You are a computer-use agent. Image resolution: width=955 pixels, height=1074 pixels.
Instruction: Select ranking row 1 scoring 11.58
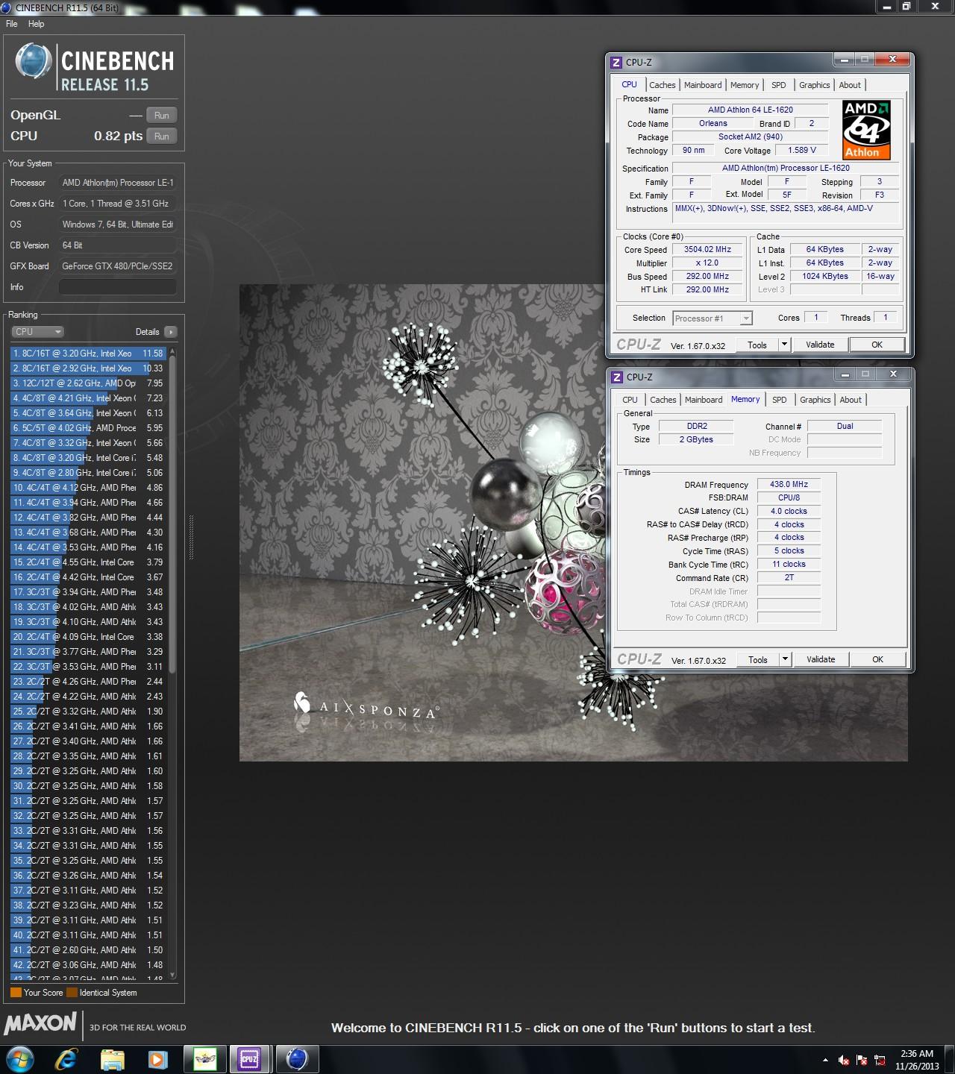pyautogui.click(x=88, y=354)
